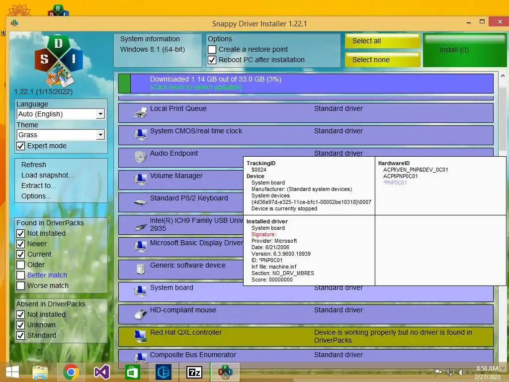Click the Snappy Driver Installer taskbar icon
509x382 pixels.
(x=225, y=372)
